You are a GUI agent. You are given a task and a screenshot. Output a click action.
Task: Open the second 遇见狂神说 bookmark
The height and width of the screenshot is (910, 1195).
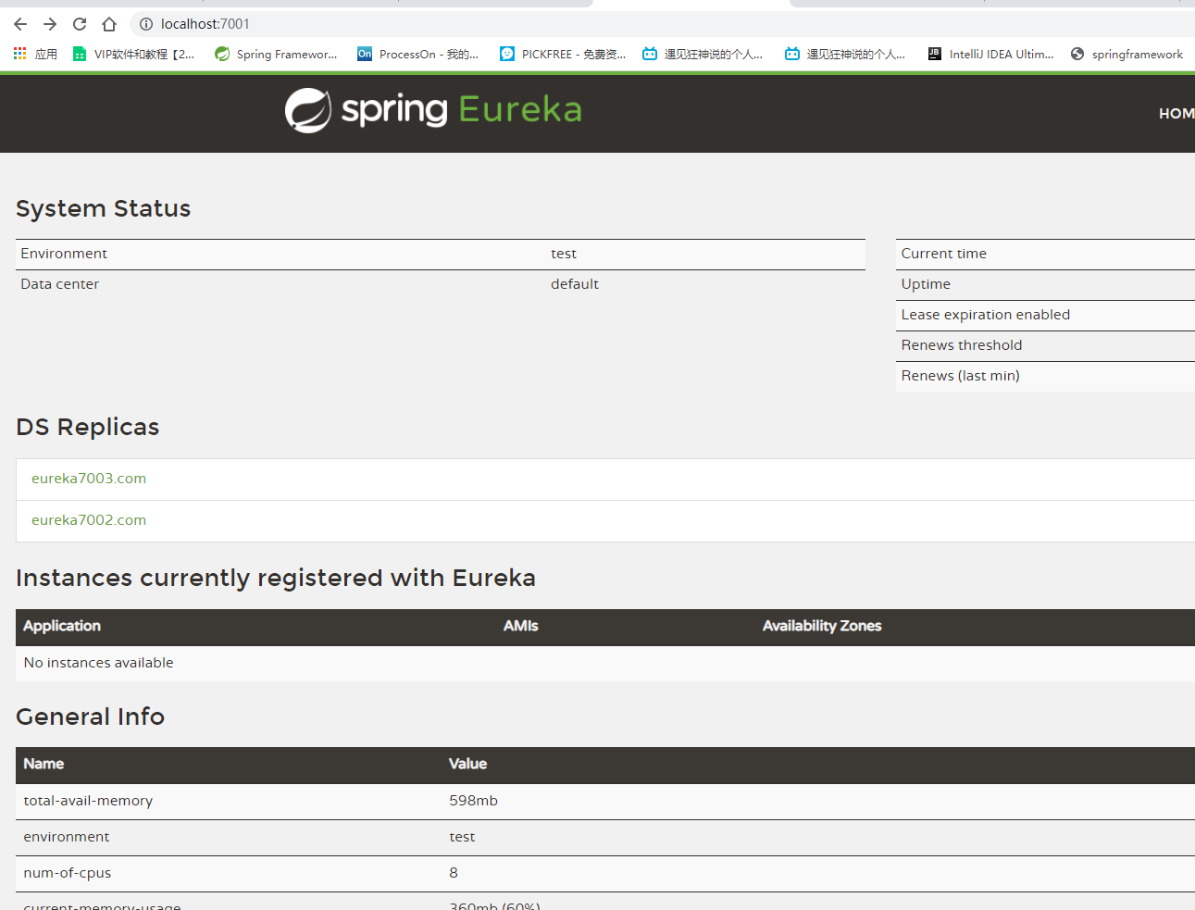click(x=845, y=54)
